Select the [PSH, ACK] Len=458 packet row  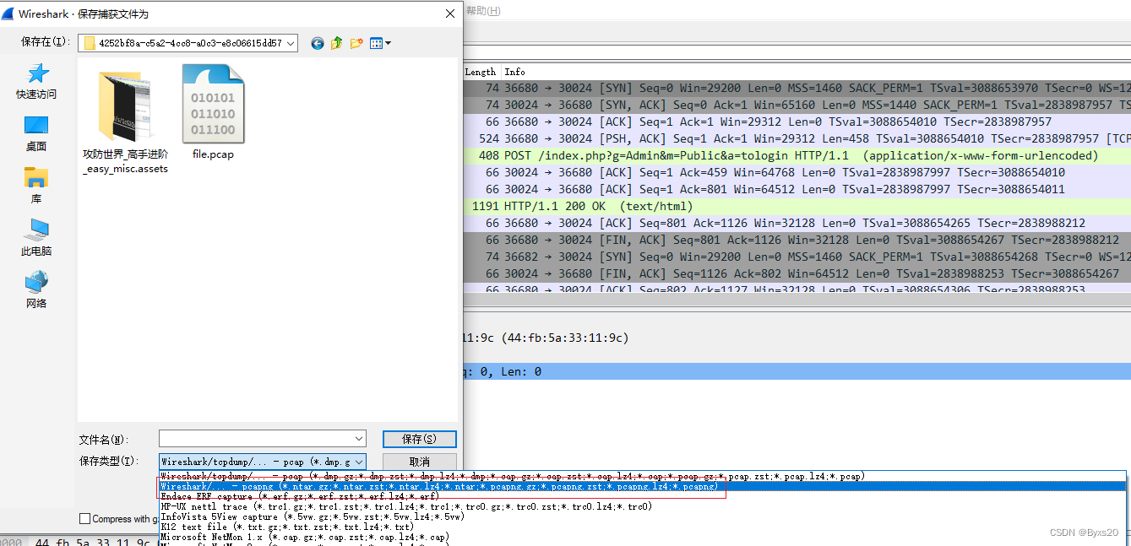[797, 138]
